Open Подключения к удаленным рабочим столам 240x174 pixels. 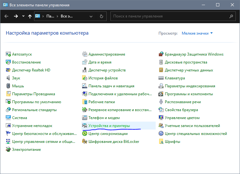pos(120,94)
